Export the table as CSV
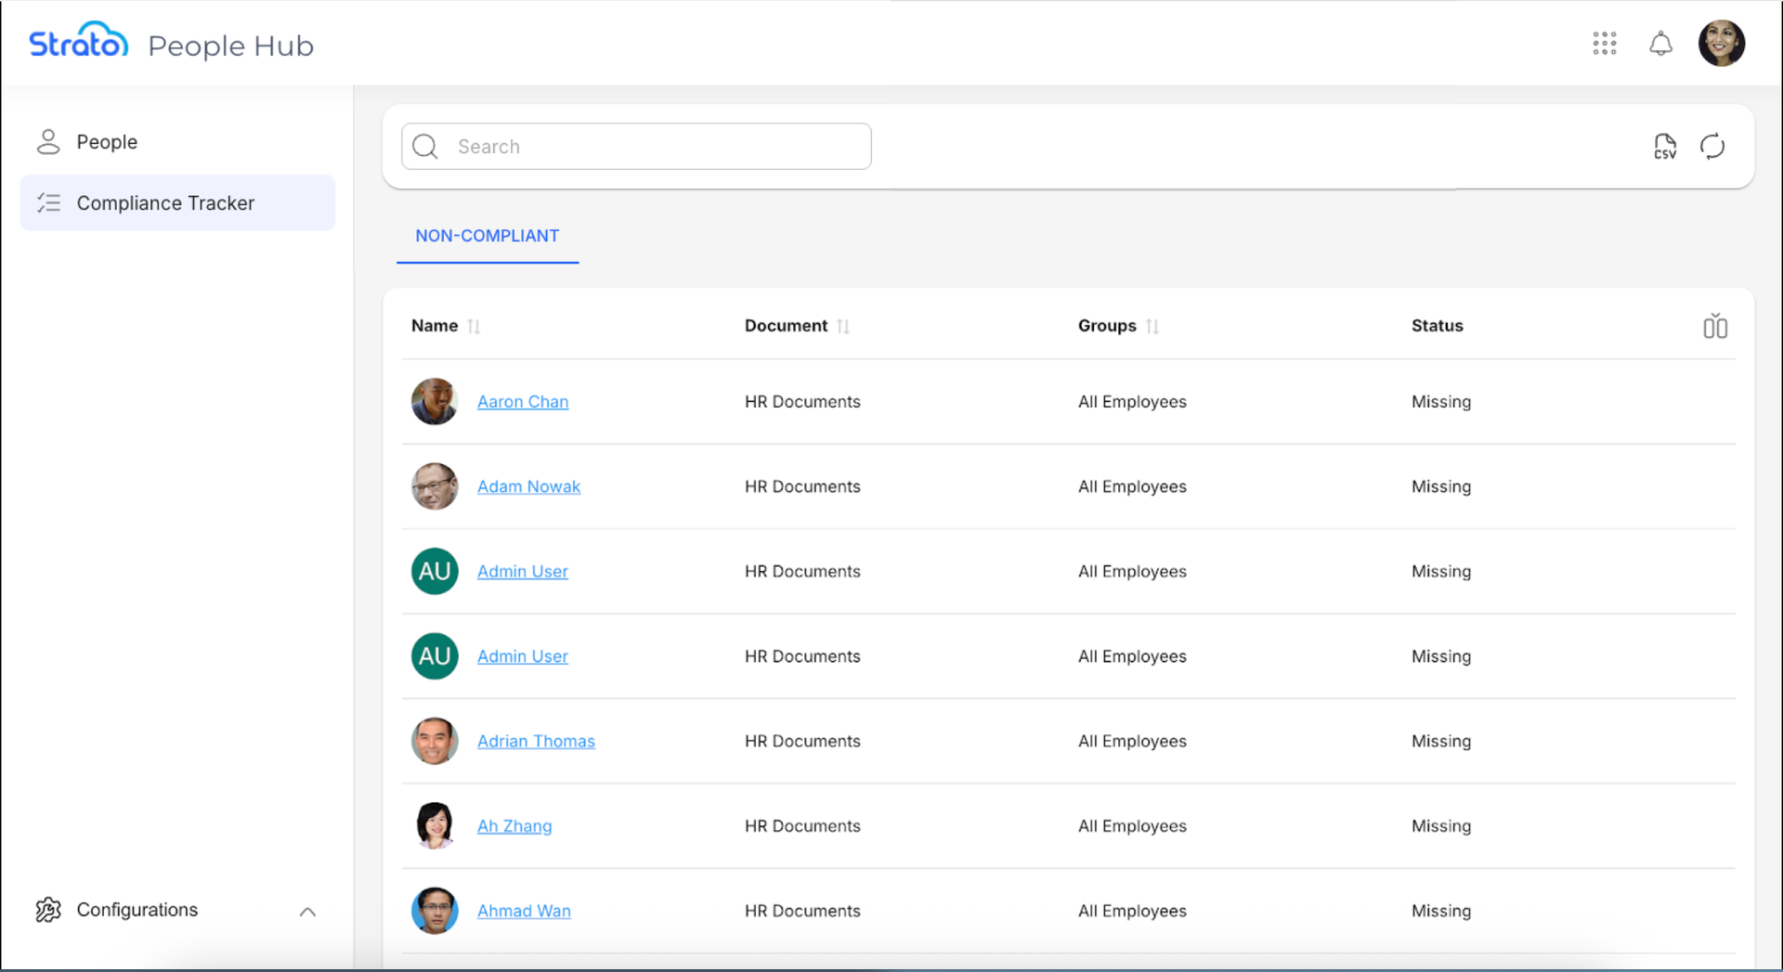The width and height of the screenshot is (1783, 972). point(1664,147)
